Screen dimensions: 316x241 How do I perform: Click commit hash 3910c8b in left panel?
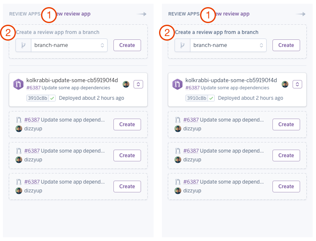click(38, 98)
